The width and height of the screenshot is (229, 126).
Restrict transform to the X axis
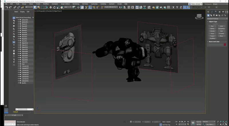(173, 7)
